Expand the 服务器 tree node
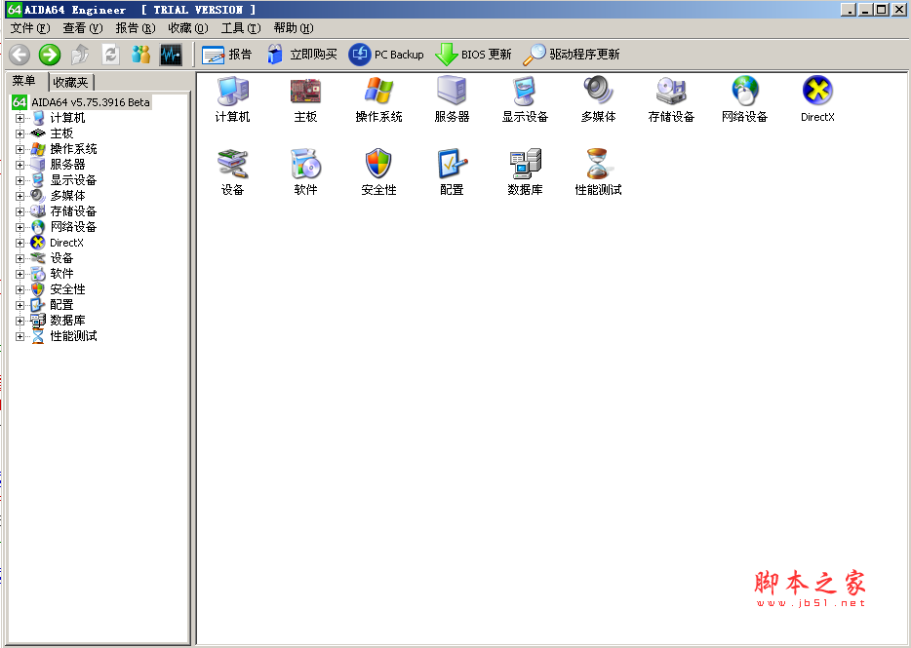 (x=20, y=165)
